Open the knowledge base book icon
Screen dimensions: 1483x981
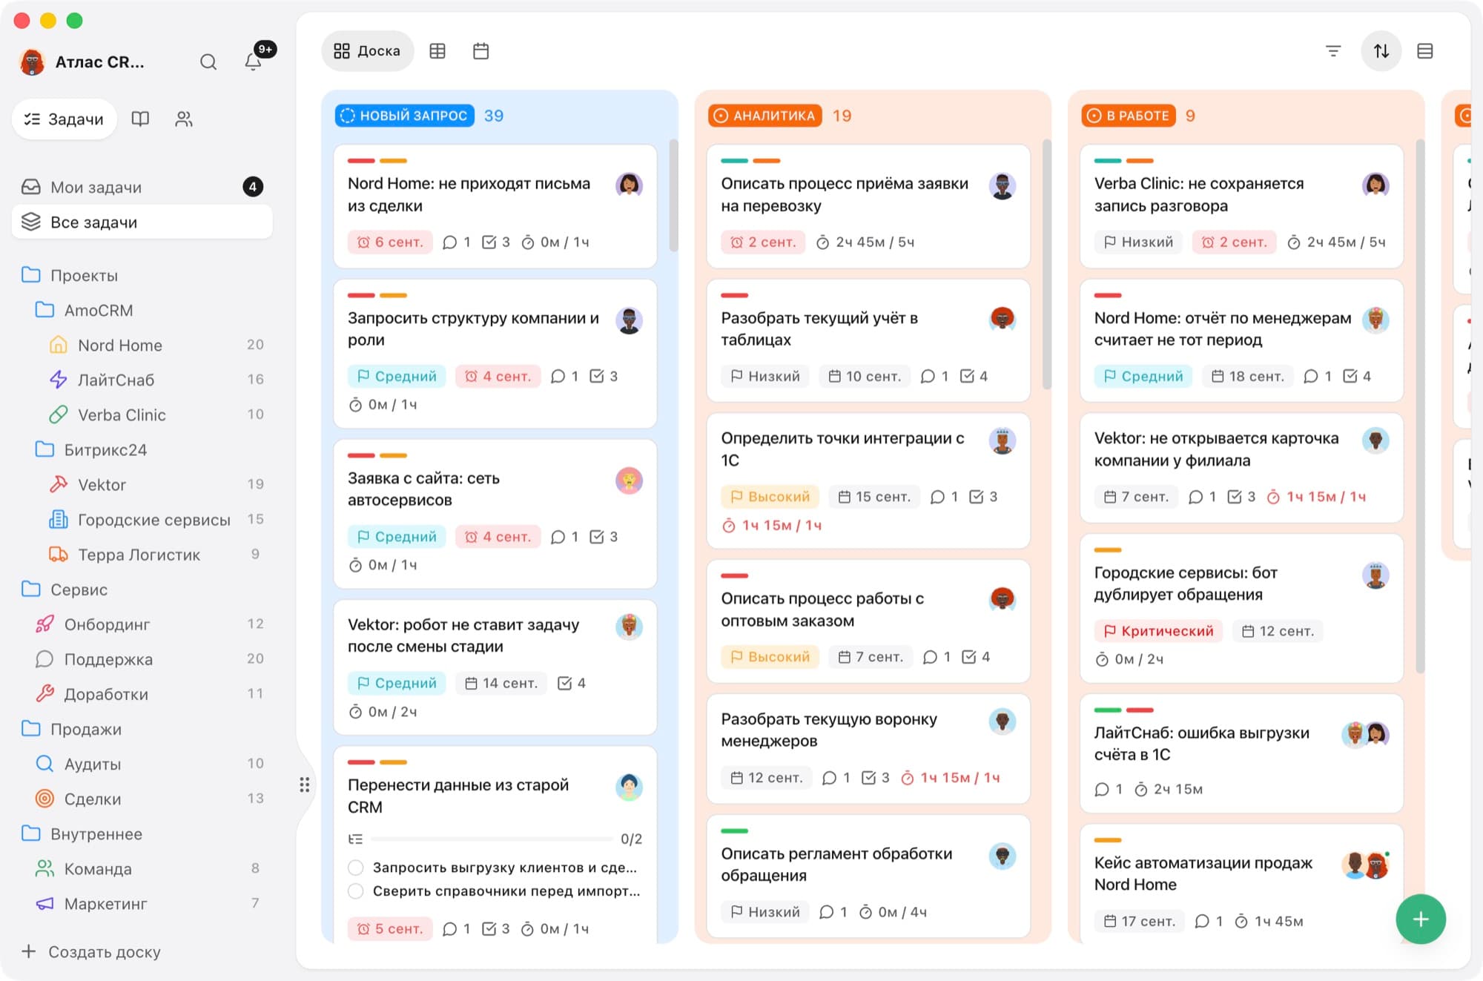click(x=140, y=119)
